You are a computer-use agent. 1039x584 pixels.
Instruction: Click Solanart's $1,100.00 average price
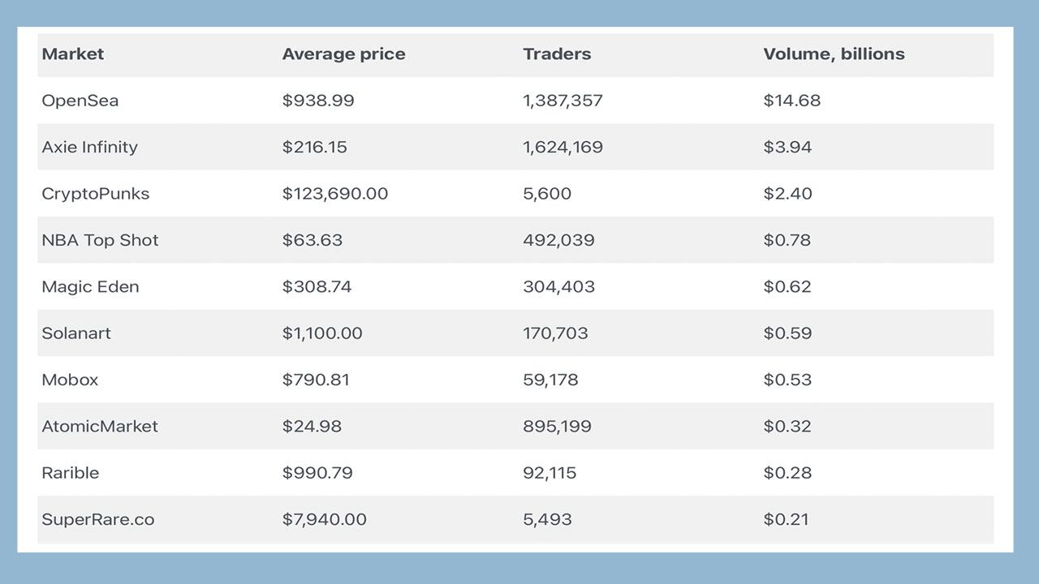coord(322,333)
